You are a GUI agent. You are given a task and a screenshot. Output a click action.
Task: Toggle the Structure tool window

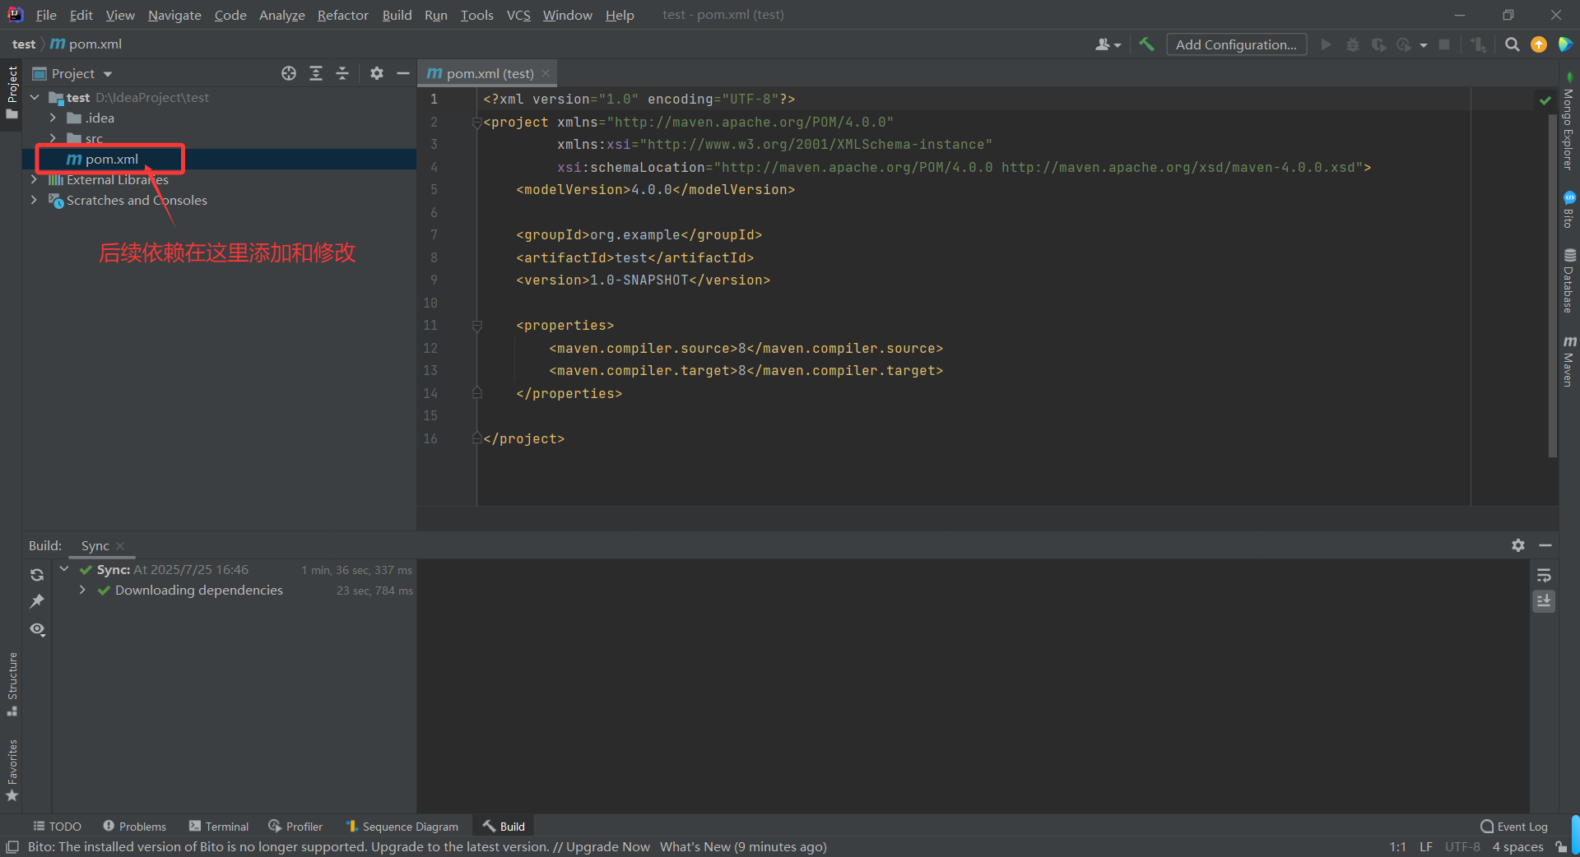pos(12,684)
